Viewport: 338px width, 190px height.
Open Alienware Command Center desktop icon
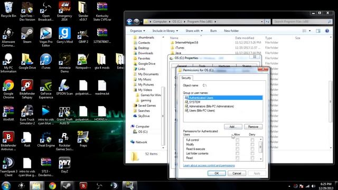coord(8,37)
